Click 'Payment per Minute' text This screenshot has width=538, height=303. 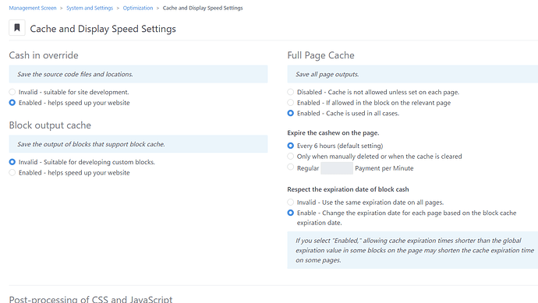pos(384,168)
